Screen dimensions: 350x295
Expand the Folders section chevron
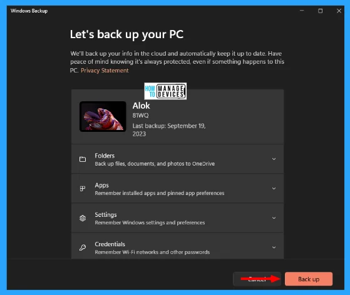274,159
